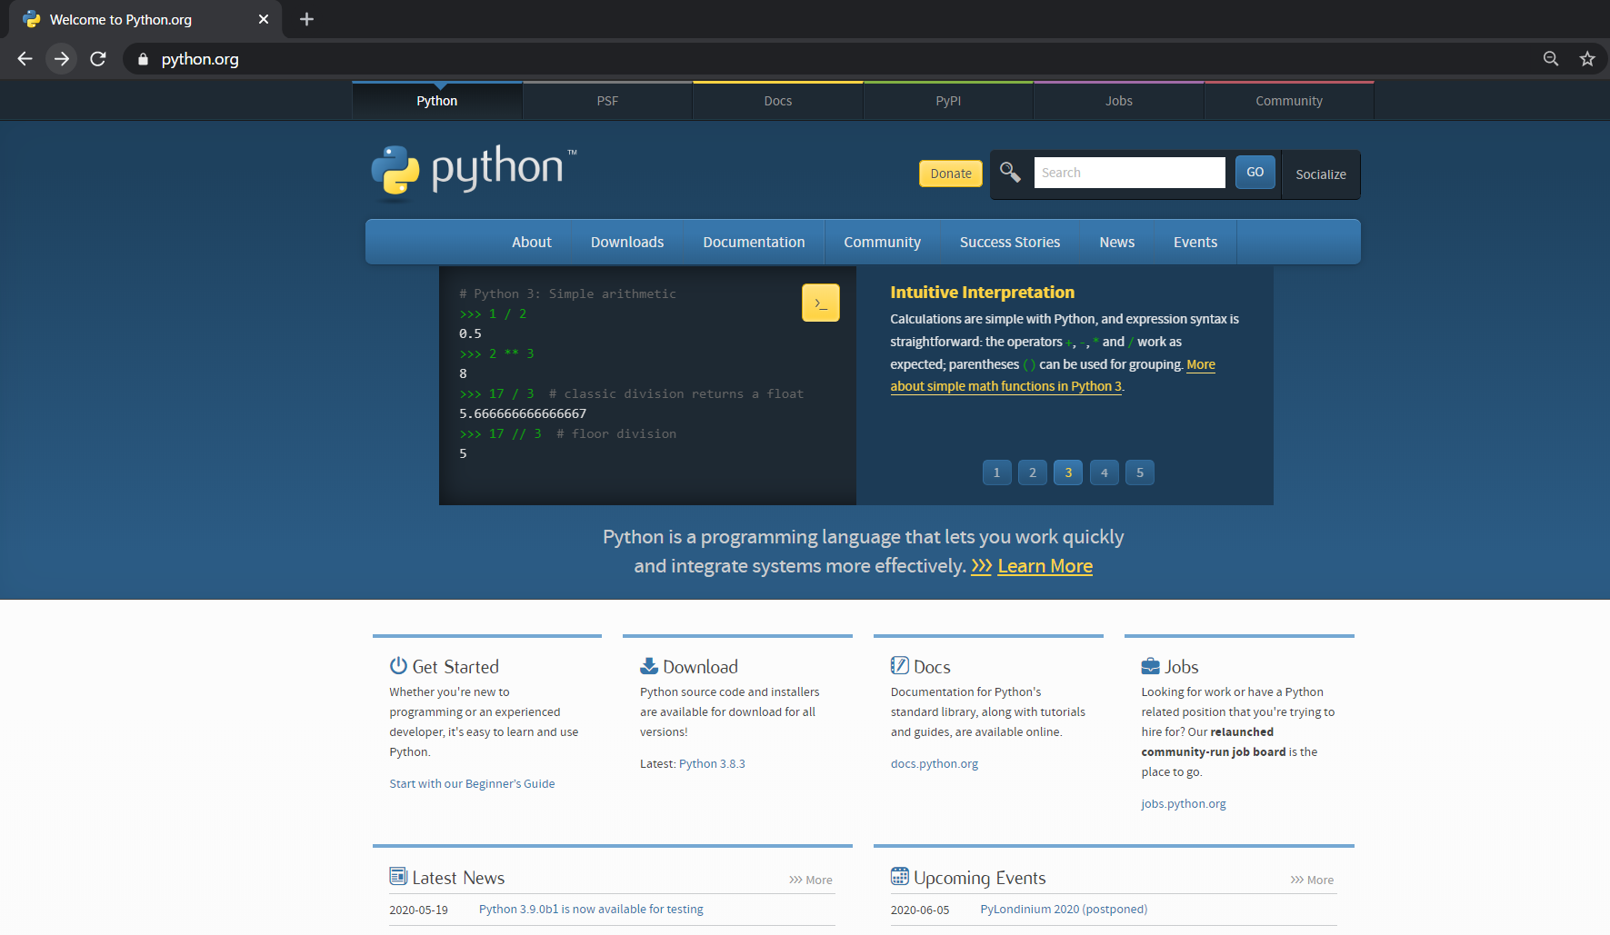This screenshot has width=1610, height=935.
Task: Click the newspaper icon beside Latest News
Action: (x=398, y=875)
